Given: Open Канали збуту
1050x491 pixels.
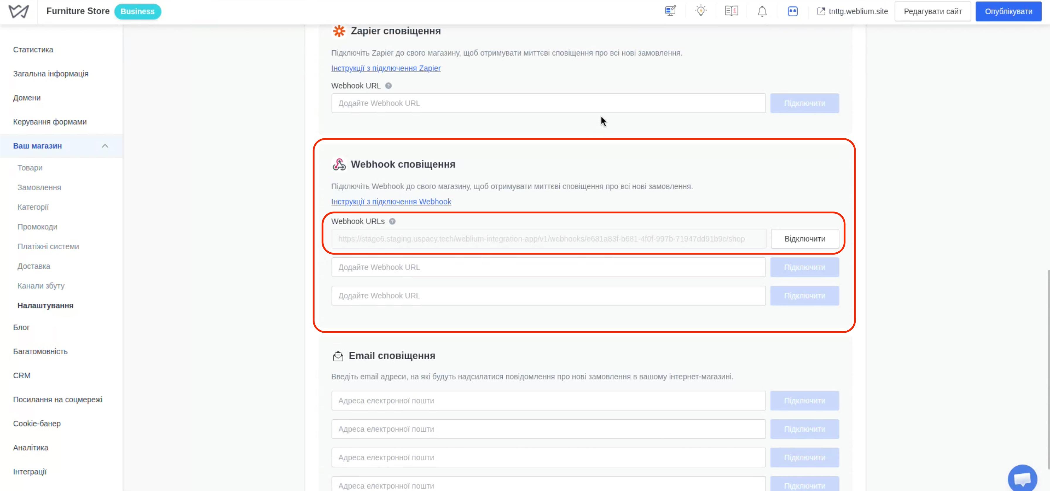Looking at the screenshot, I should click(x=41, y=286).
